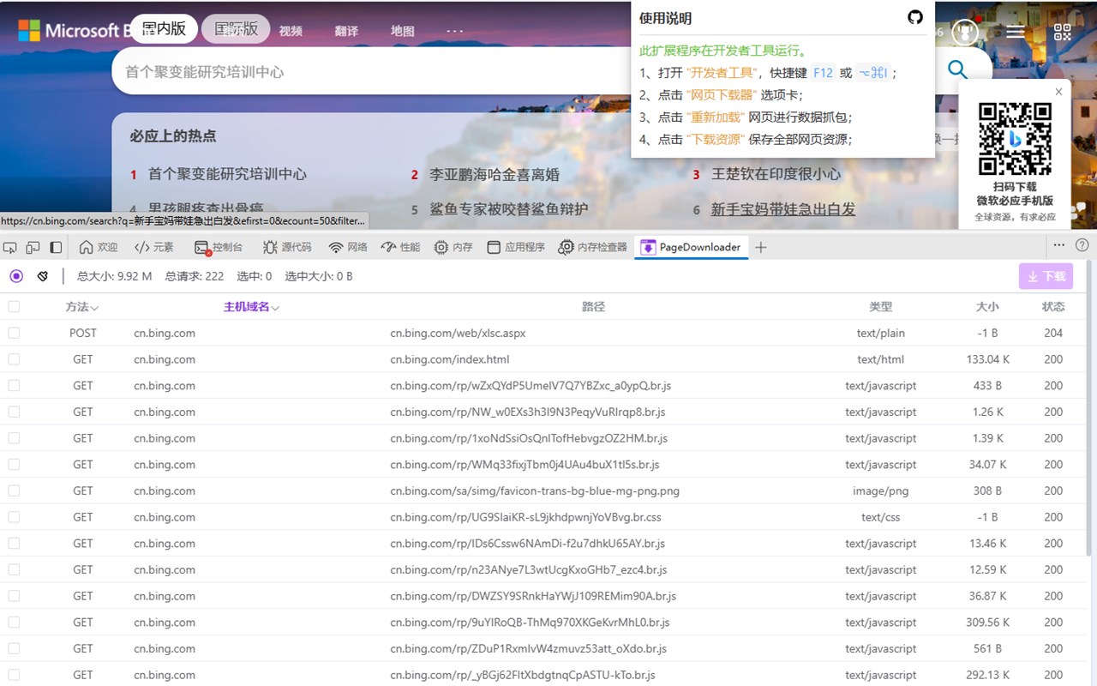Click the POST method cell
The width and height of the screenshot is (1097, 686).
(x=83, y=333)
